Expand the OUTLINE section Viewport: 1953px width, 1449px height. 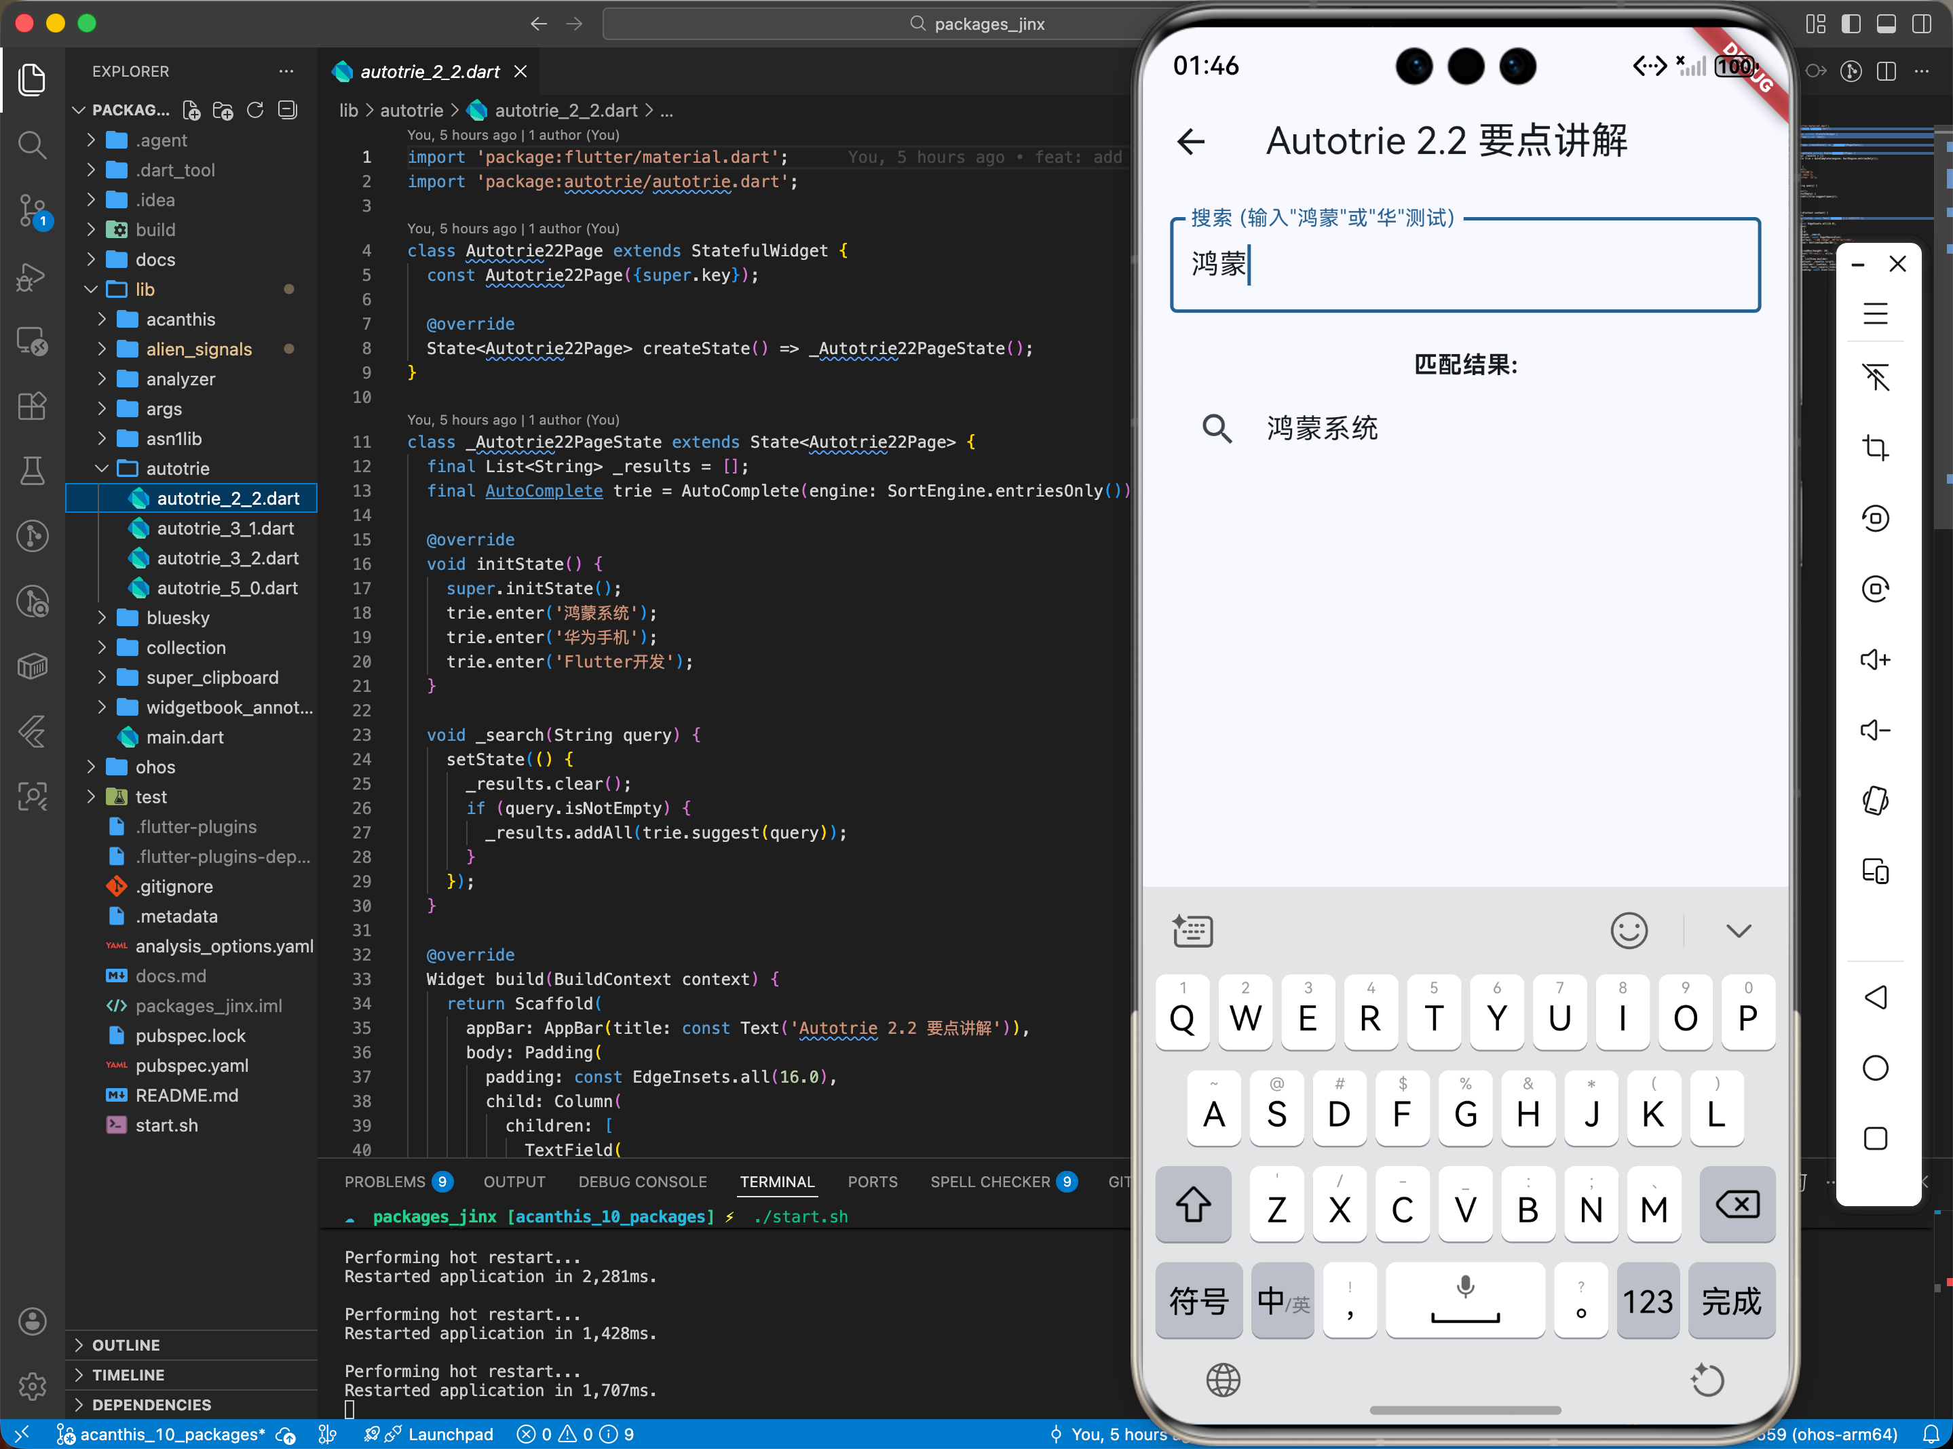click(x=126, y=1345)
